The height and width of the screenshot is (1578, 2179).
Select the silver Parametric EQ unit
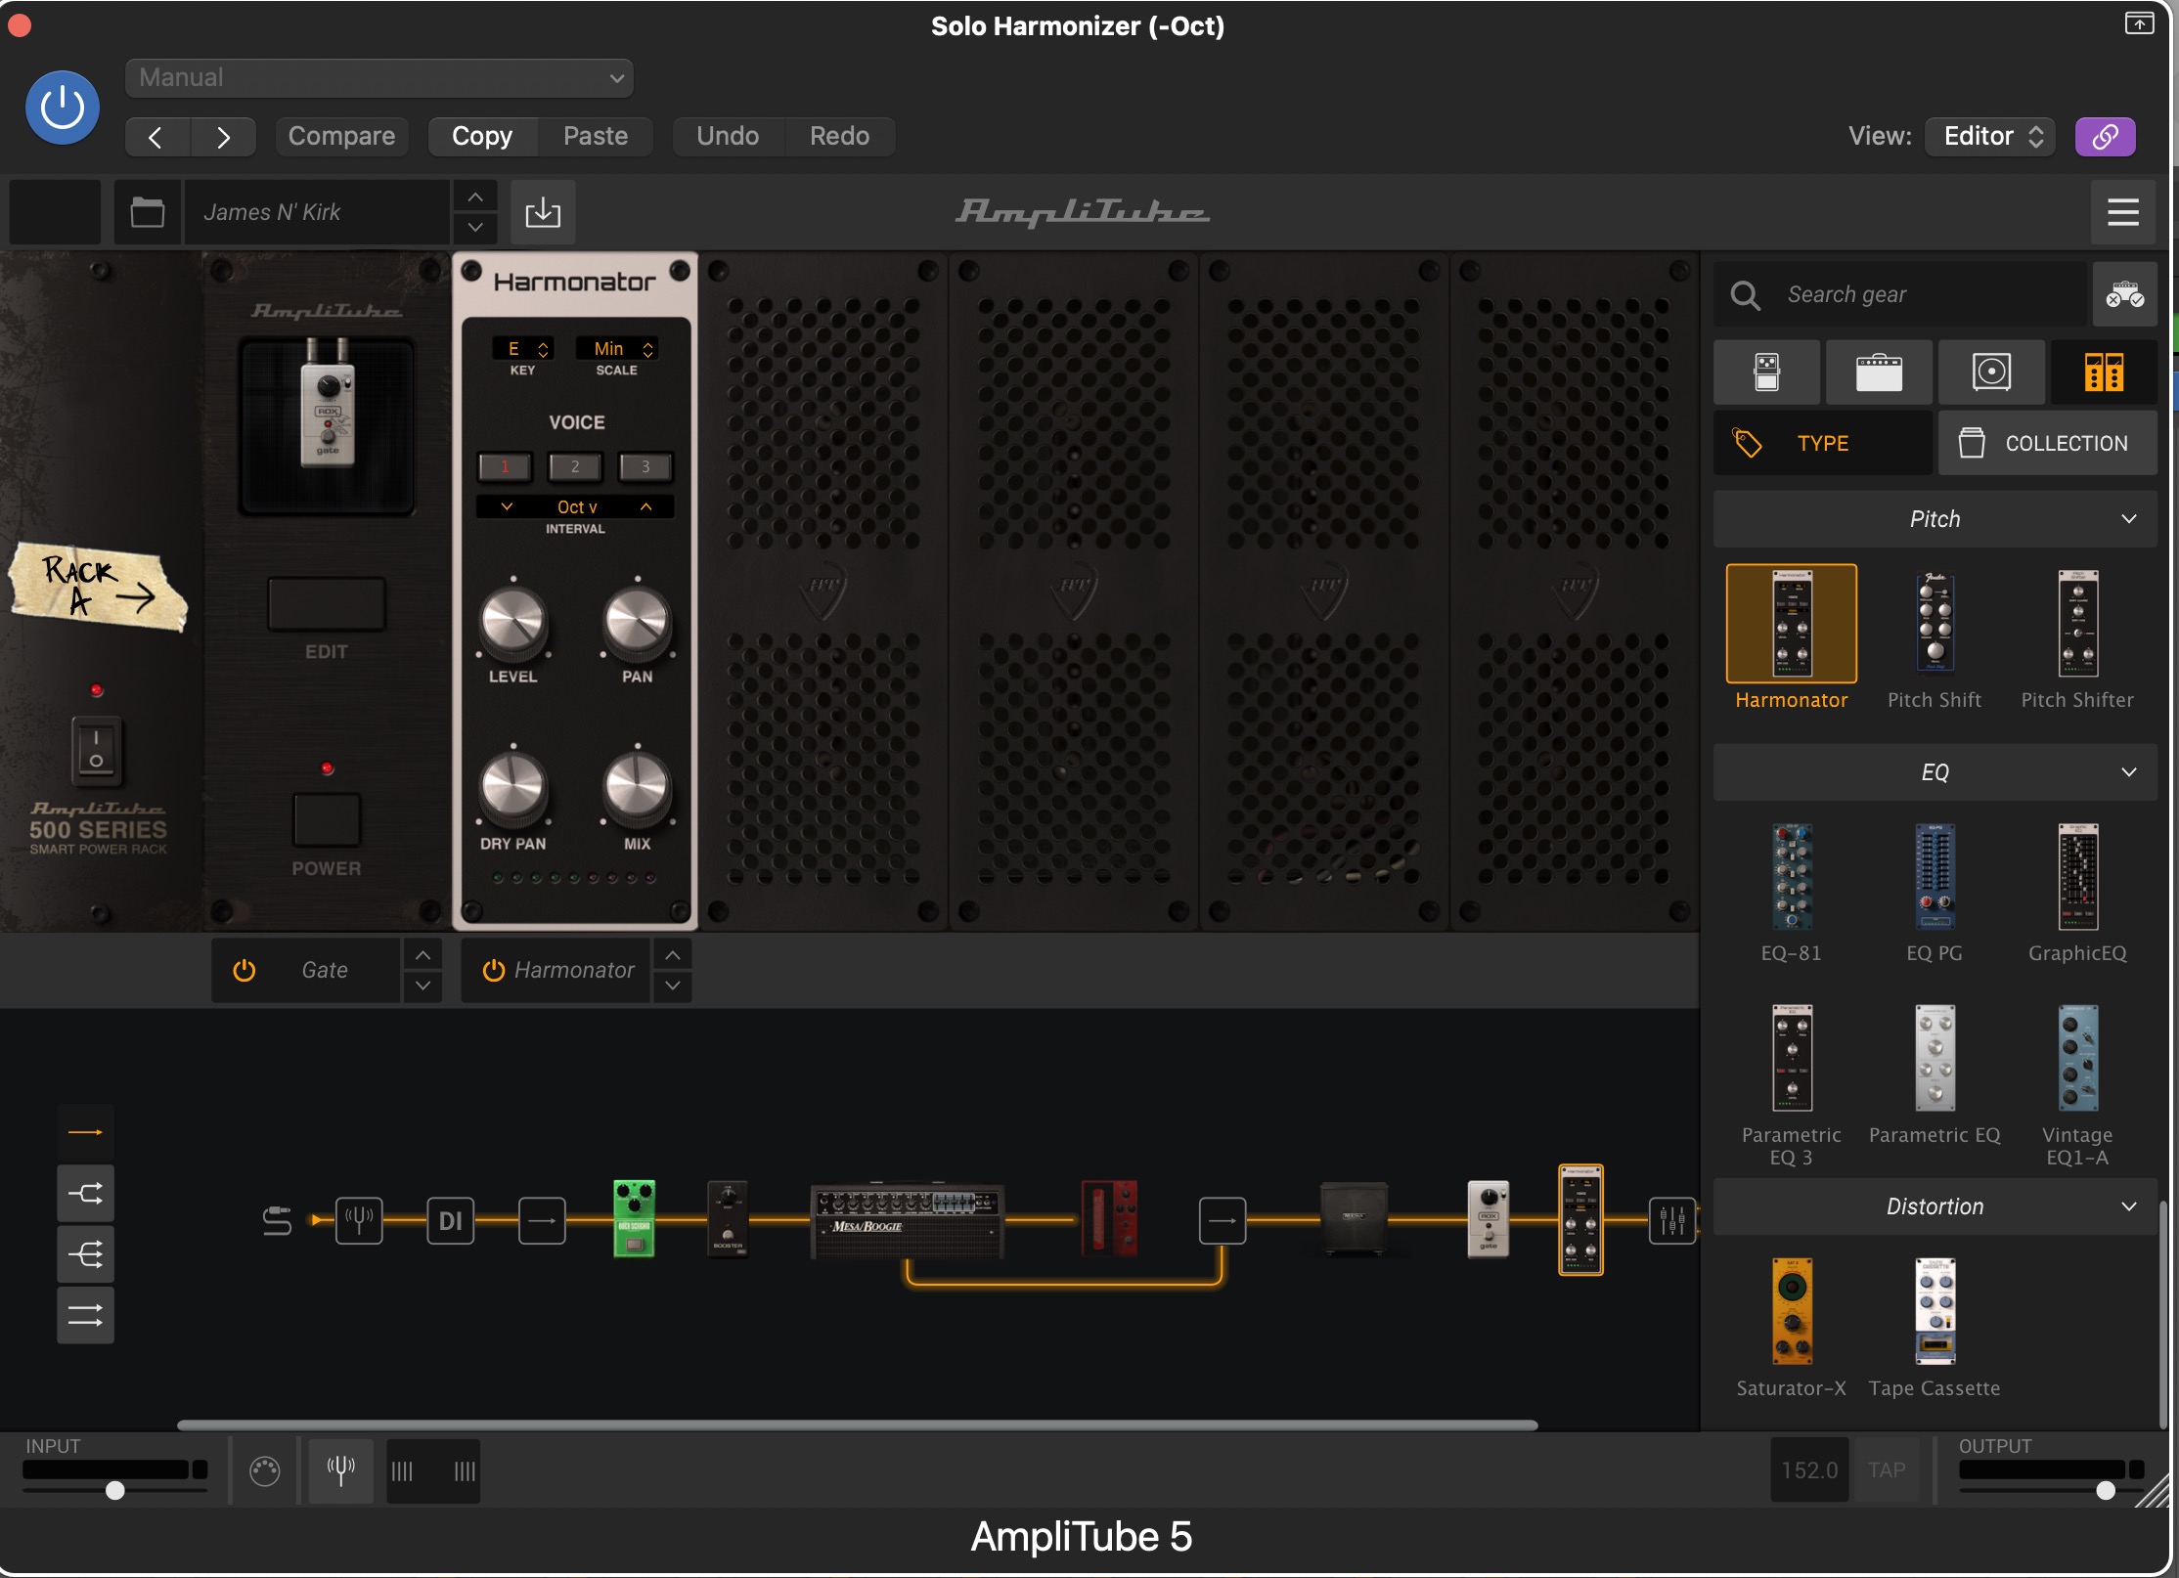(x=1934, y=1058)
